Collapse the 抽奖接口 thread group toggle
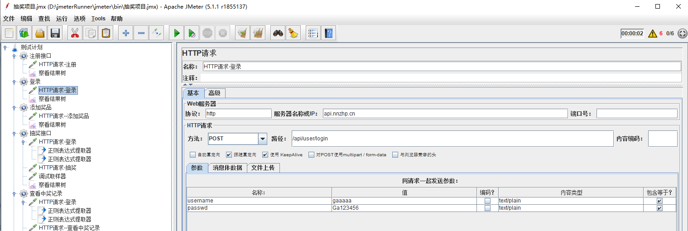Image resolution: width=688 pixels, height=231 pixels. (x=14, y=133)
